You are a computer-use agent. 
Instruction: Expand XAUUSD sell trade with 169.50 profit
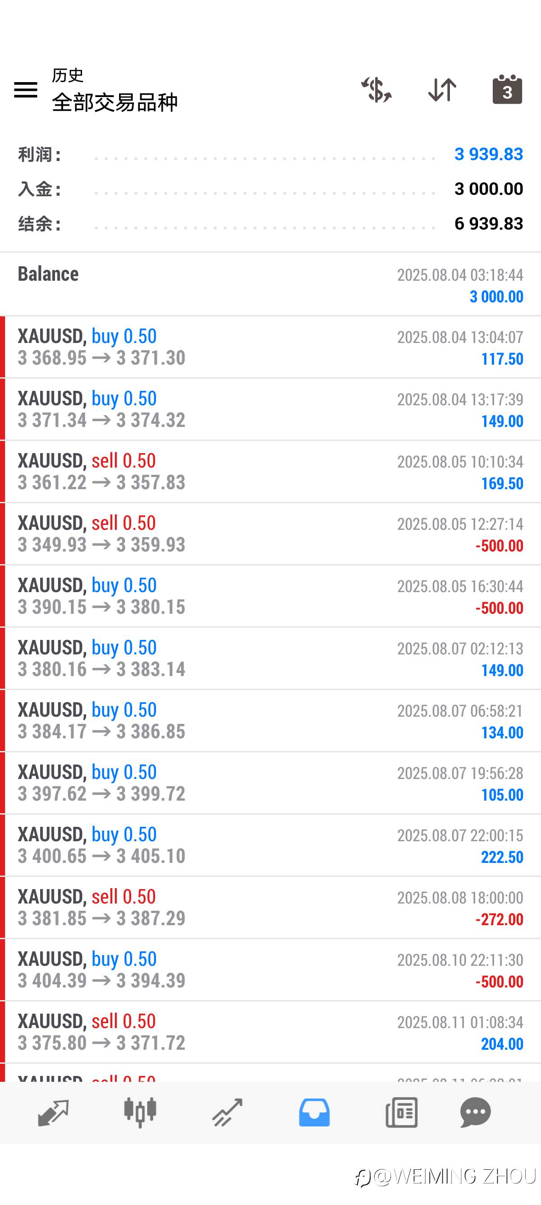[x=270, y=472]
